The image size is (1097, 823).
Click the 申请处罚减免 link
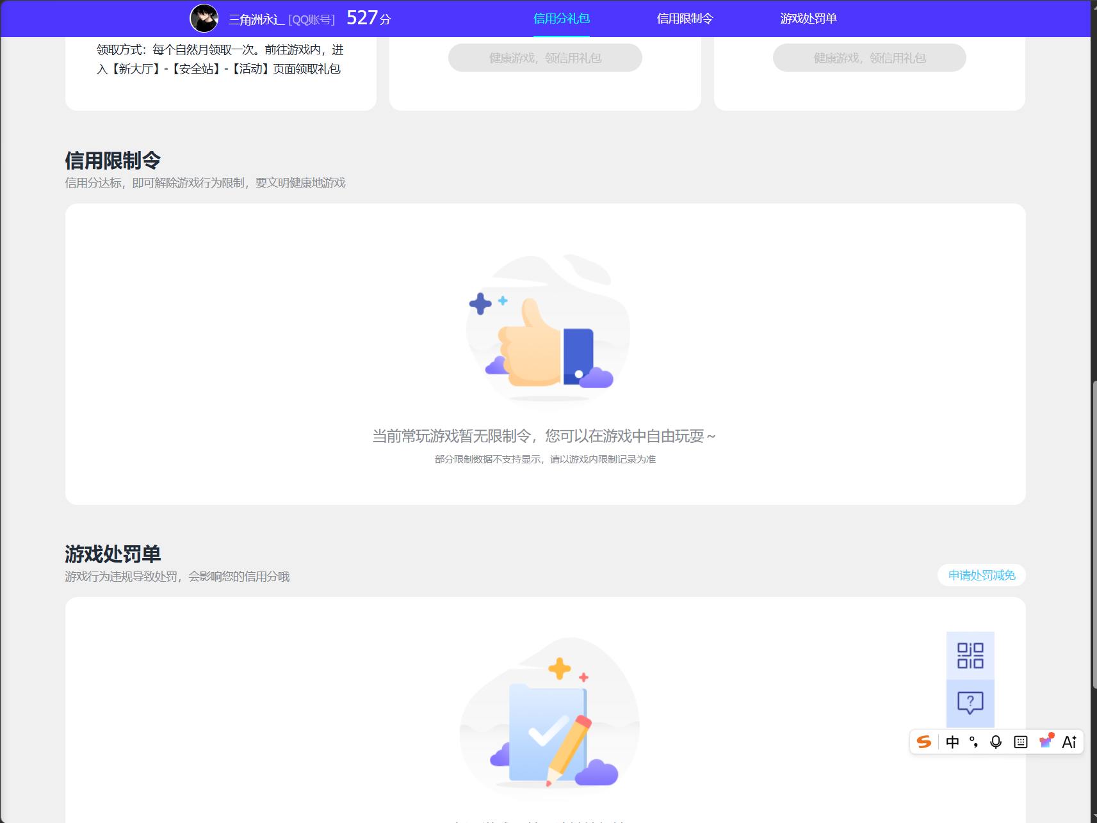point(982,575)
